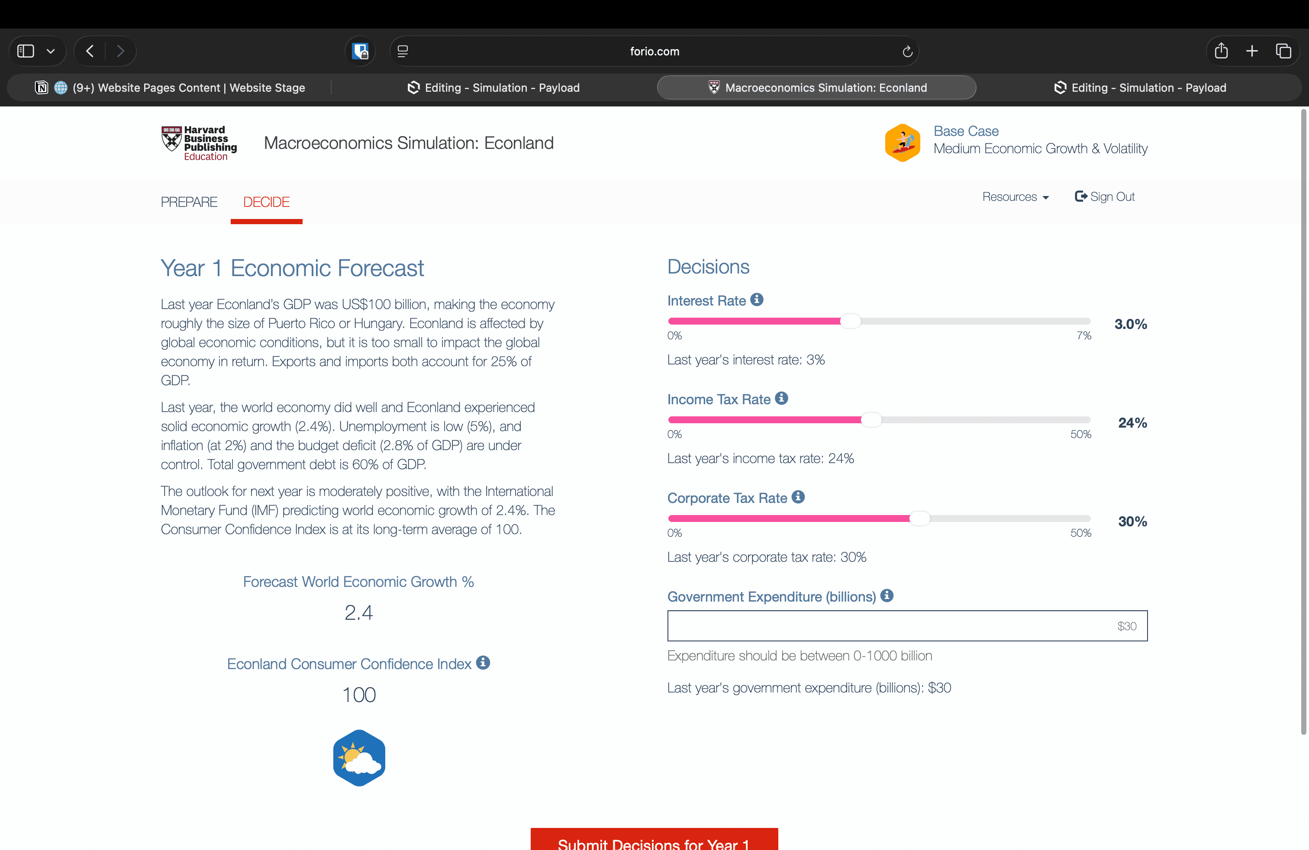
Task: Click the privacy shield extension icon
Action: (360, 51)
